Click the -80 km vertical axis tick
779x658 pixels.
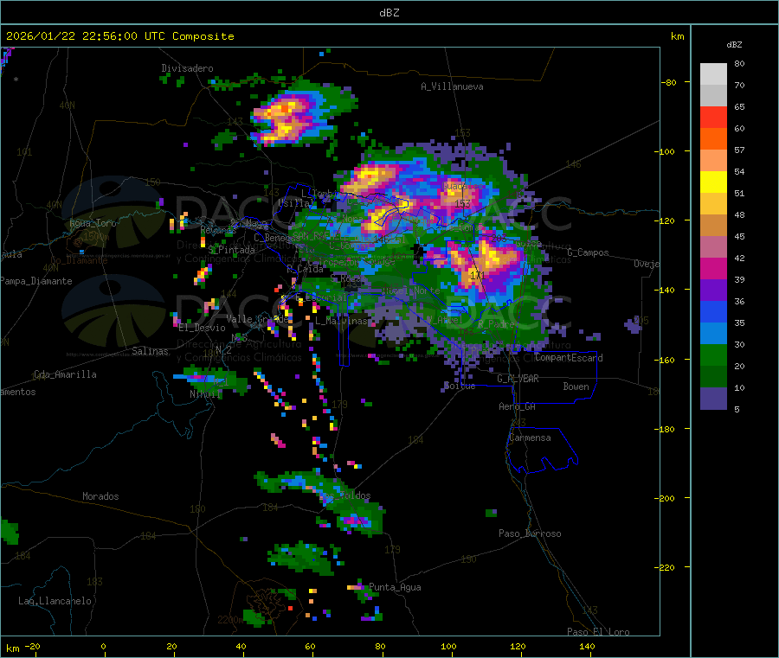669,82
